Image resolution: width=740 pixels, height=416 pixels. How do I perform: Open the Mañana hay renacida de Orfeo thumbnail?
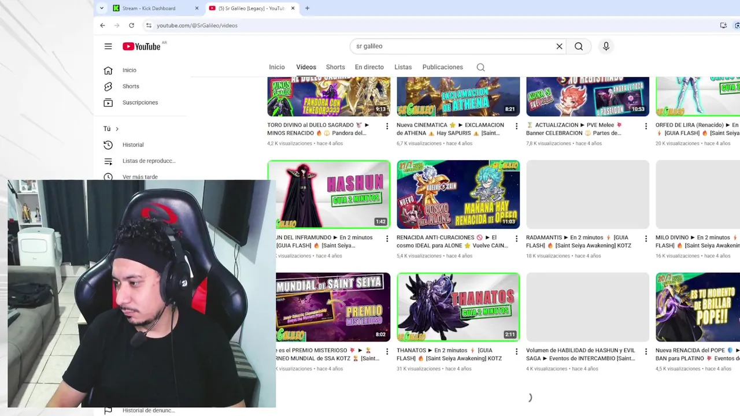[458, 194]
